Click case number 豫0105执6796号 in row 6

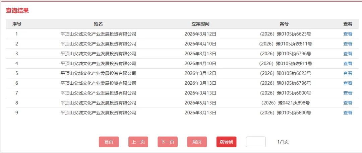tap(285, 83)
